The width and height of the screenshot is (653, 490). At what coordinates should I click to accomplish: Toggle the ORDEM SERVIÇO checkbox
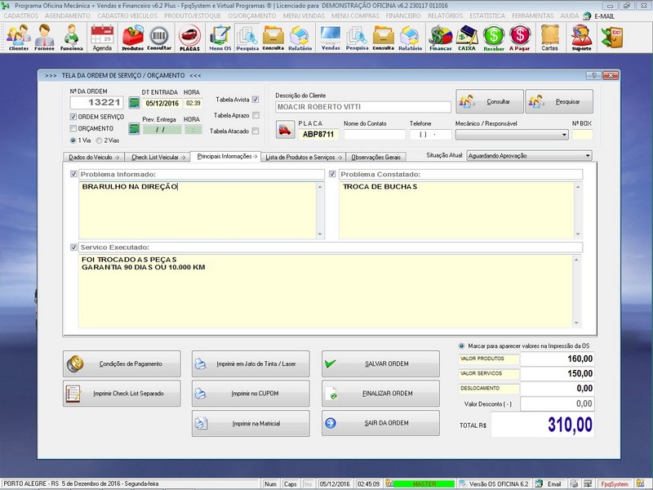(73, 117)
